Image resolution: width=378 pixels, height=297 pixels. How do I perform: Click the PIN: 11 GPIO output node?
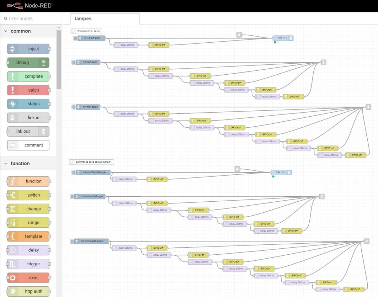pos(282,38)
